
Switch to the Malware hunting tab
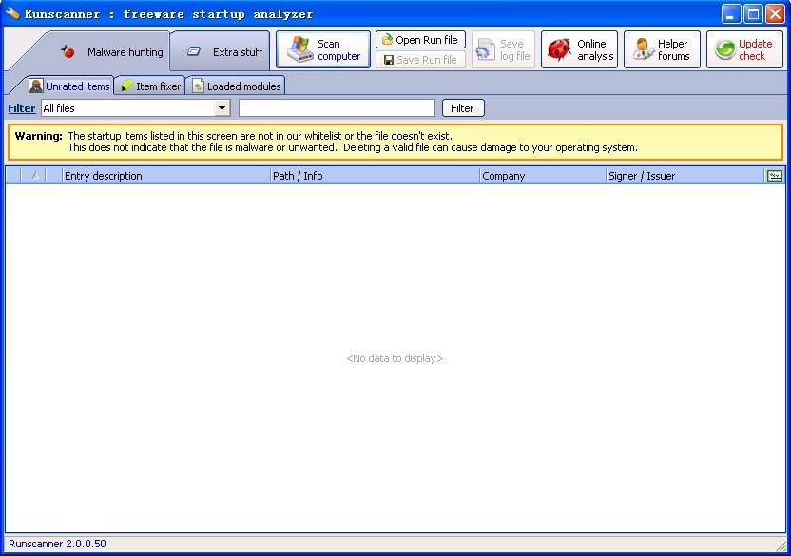[x=112, y=52]
